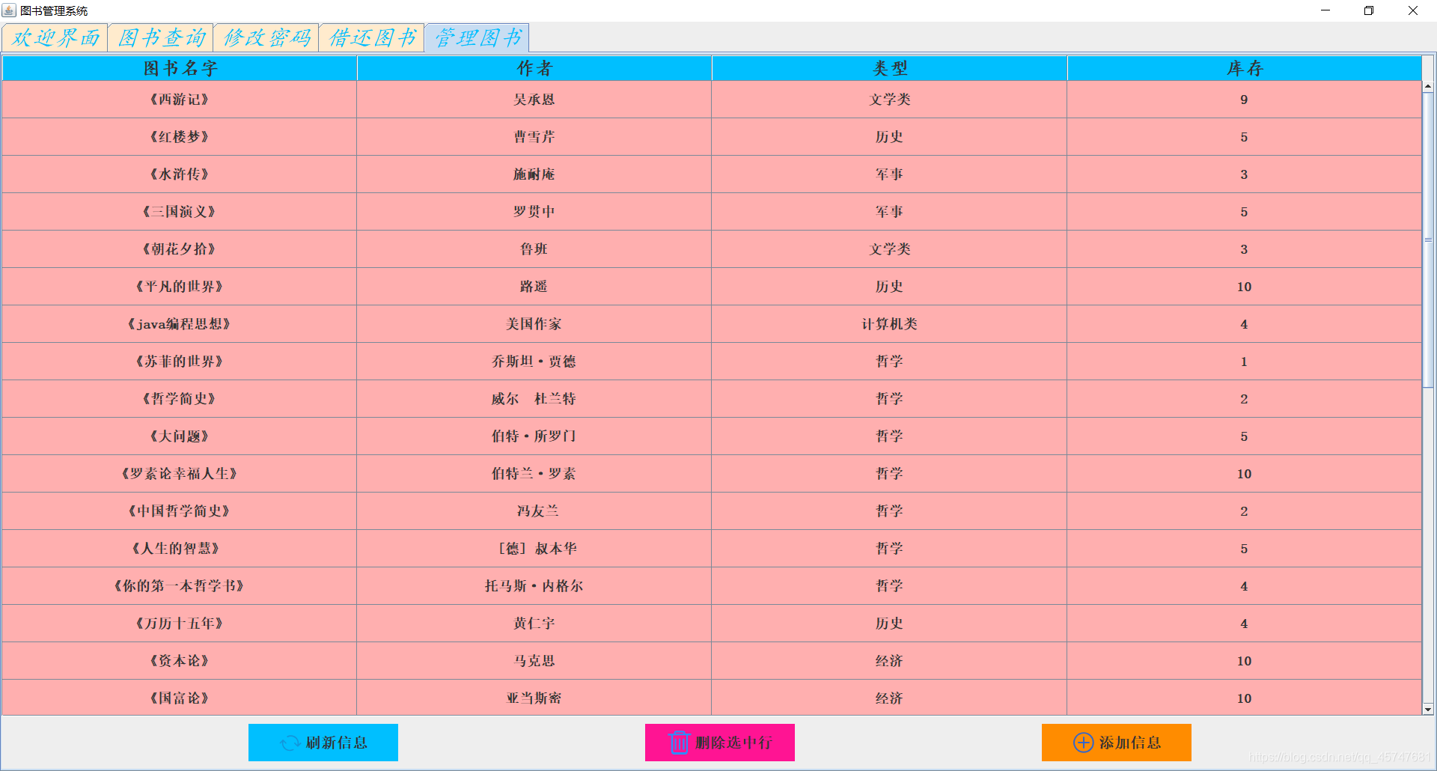Viewport: 1437px width, 771px height.
Task: Click the 添加信息 button label
Action: [1130, 743]
